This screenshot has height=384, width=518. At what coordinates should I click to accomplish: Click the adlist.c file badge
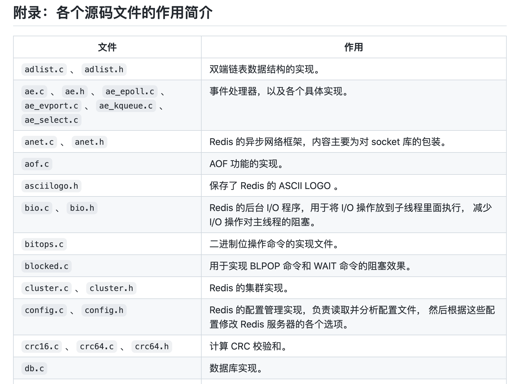[x=44, y=70]
